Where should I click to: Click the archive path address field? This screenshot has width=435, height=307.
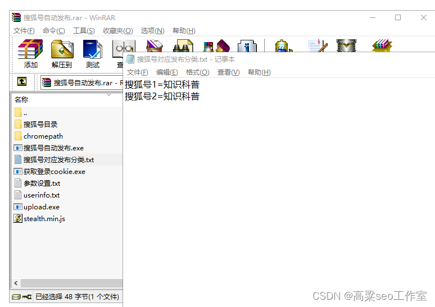(81, 83)
